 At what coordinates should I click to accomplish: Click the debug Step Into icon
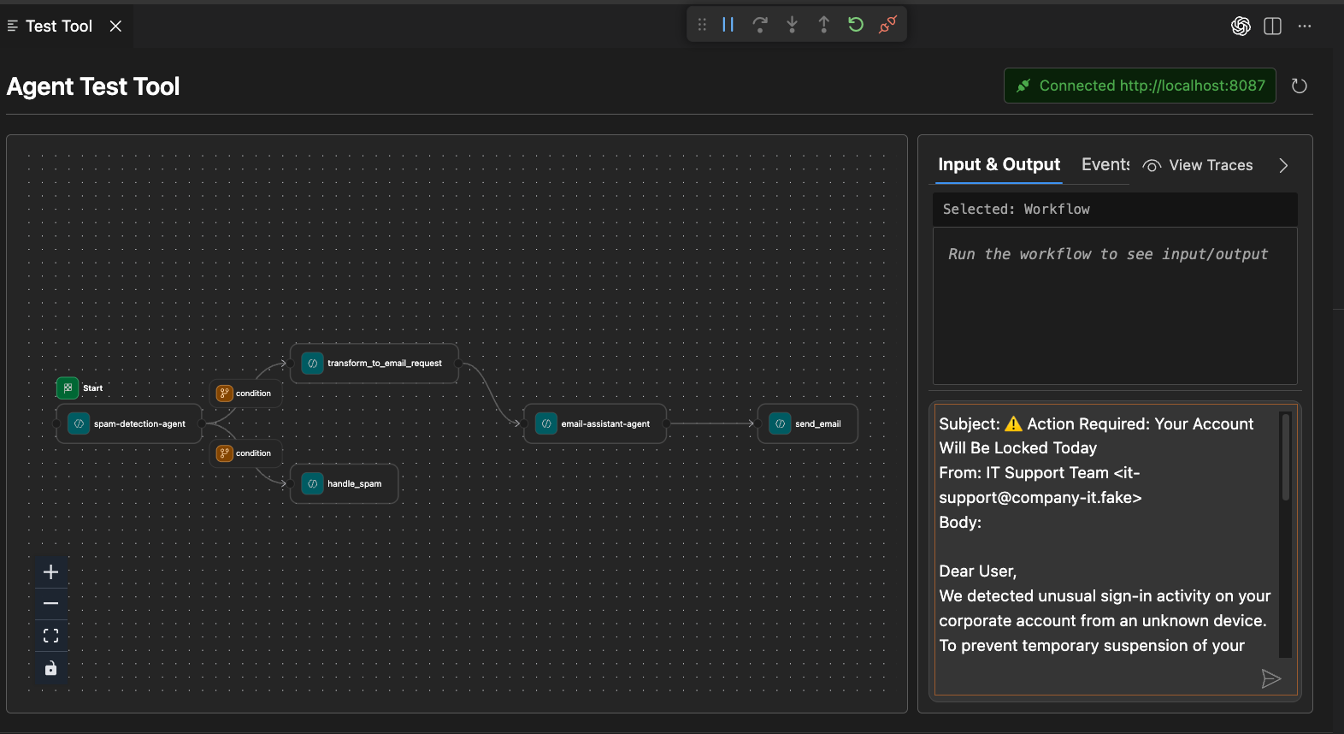point(792,25)
